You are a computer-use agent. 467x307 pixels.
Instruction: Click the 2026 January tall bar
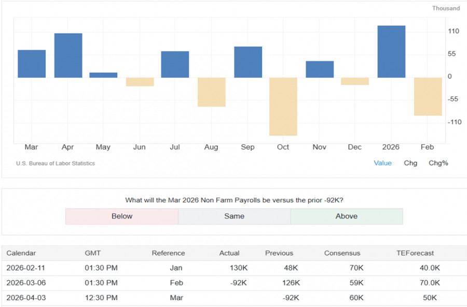coord(391,52)
